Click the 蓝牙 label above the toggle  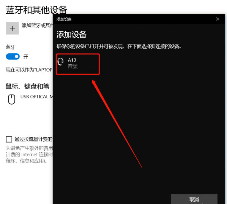[11, 47]
